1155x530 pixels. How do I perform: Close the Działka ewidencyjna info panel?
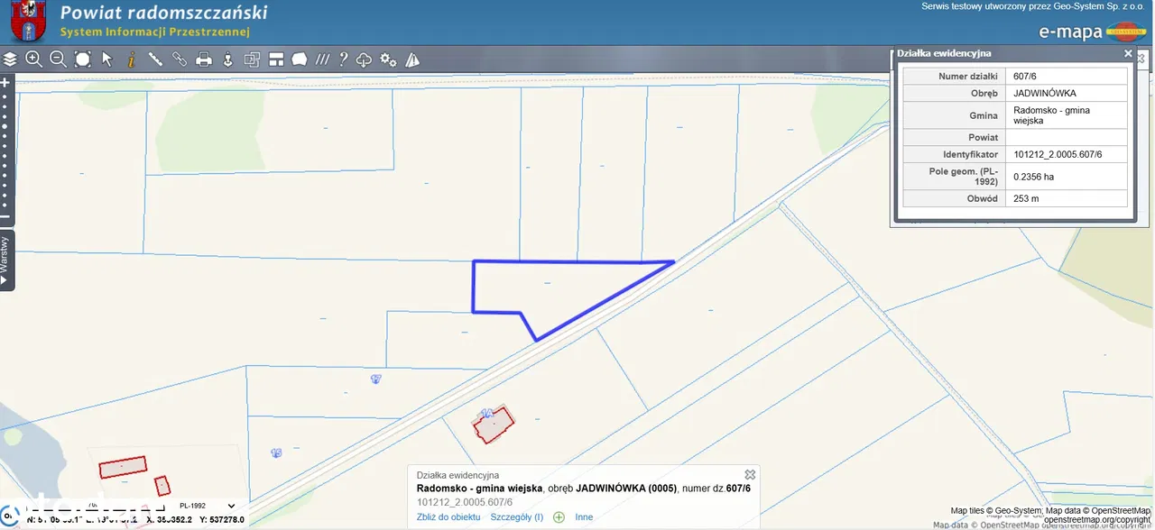[x=1127, y=54]
